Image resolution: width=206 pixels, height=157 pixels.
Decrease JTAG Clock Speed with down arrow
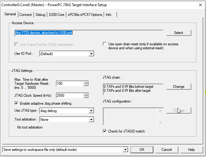coord(86,97)
